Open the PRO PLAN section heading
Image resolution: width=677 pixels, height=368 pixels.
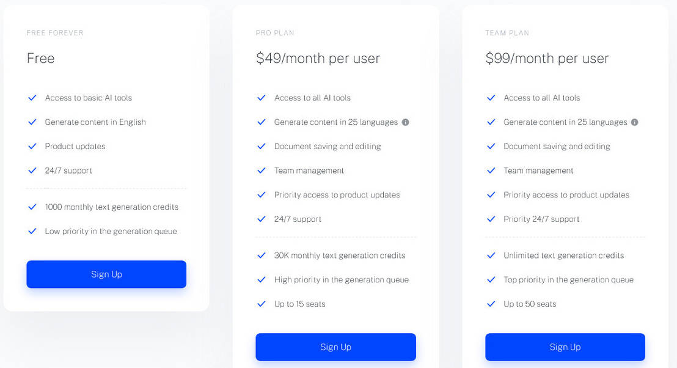coord(275,33)
